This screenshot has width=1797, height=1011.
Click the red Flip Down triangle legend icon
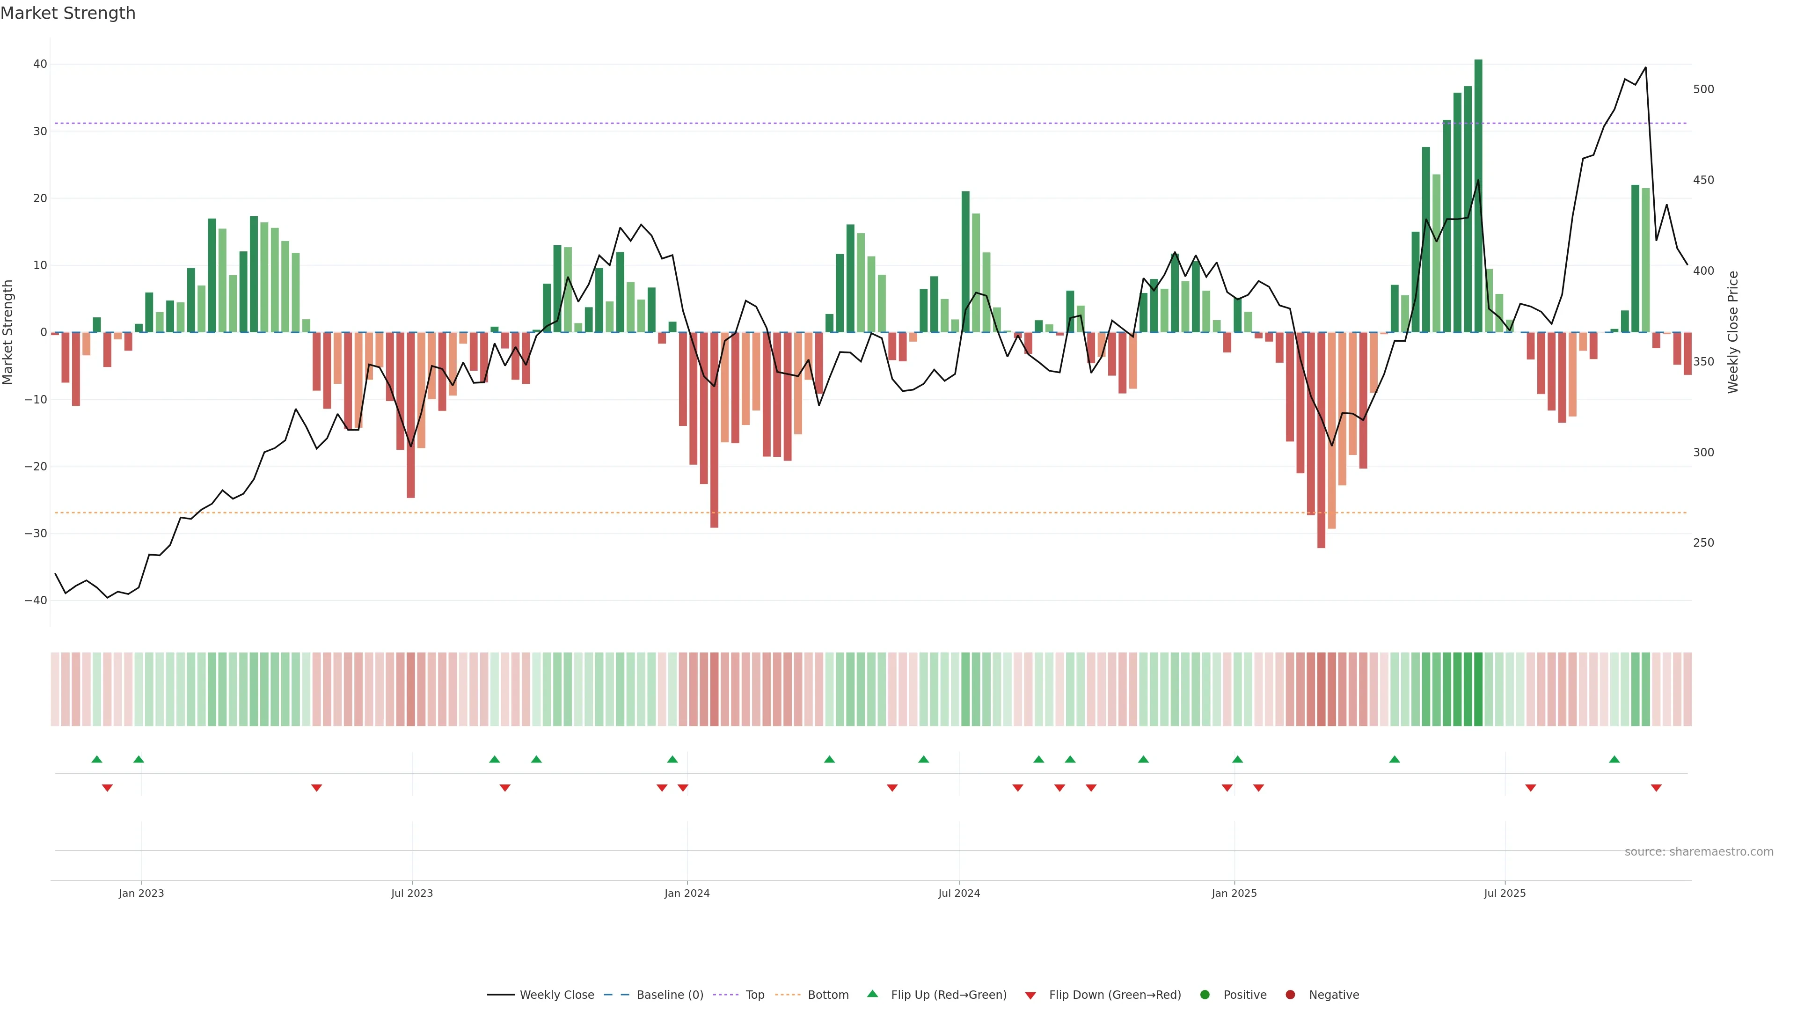[1030, 995]
